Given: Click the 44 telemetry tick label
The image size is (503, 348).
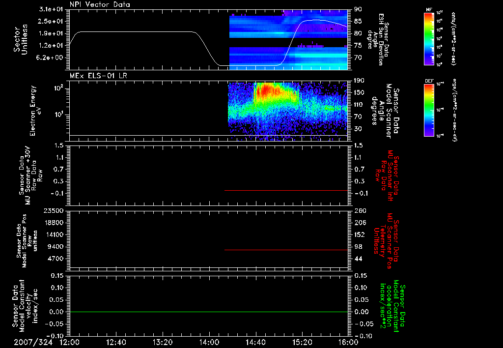Looking at the screenshot, I should [358, 259].
